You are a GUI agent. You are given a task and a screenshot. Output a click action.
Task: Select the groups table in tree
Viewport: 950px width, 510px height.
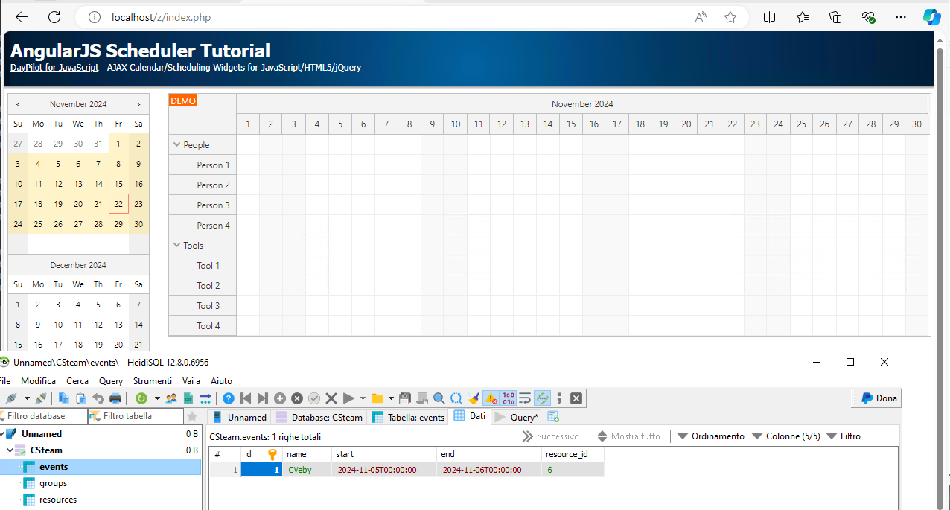(53, 483)
